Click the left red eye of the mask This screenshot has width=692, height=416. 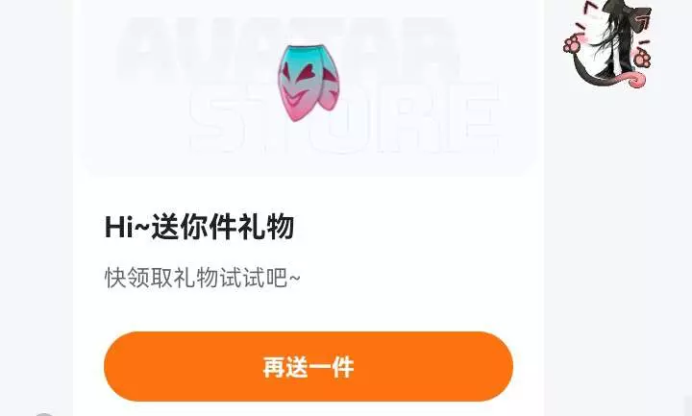pyautogui.click(x=287, y=71)
